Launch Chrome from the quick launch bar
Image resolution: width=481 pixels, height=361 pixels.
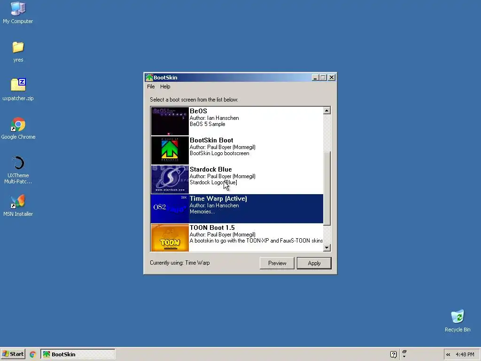32,354
